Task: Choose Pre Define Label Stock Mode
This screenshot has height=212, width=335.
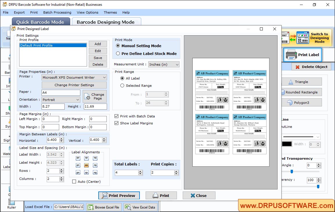Action: click(x=118, y=54)
